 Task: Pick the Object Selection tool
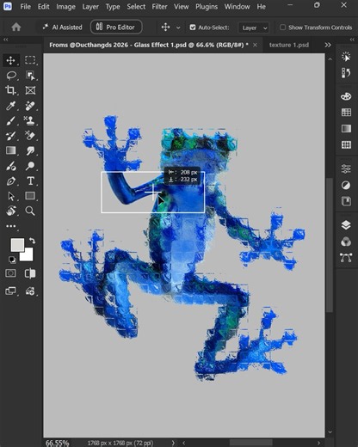pos(30,76)
